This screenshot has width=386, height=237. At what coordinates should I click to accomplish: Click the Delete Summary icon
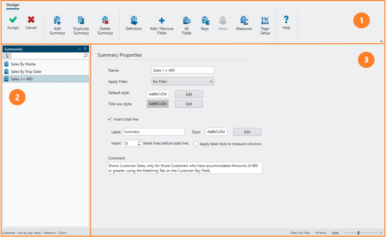105,20
